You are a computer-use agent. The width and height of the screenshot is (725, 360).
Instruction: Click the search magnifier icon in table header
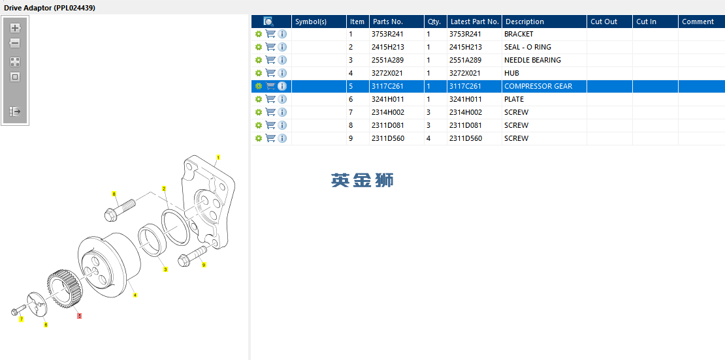tap(268, 22)
